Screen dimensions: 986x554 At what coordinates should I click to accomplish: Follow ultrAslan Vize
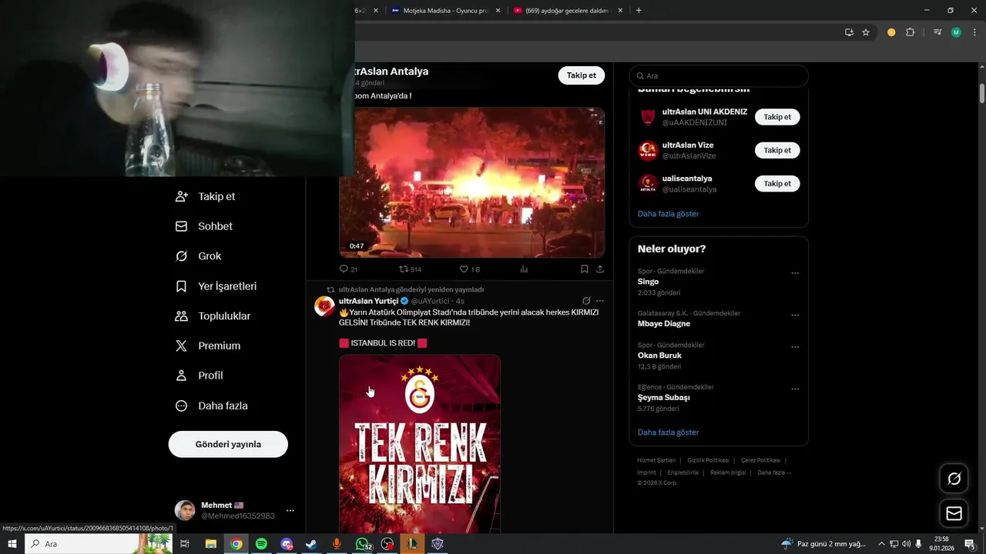(x=777, y=150)
